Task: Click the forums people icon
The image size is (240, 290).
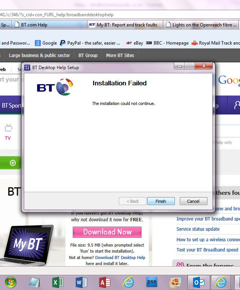Action: (x=180, y=264)
